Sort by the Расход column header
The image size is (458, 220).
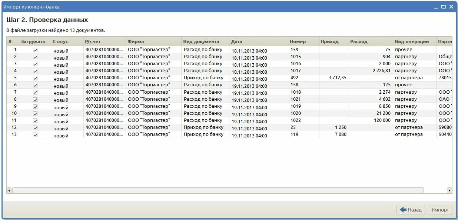pyautogui.click(x=371, y=41)
